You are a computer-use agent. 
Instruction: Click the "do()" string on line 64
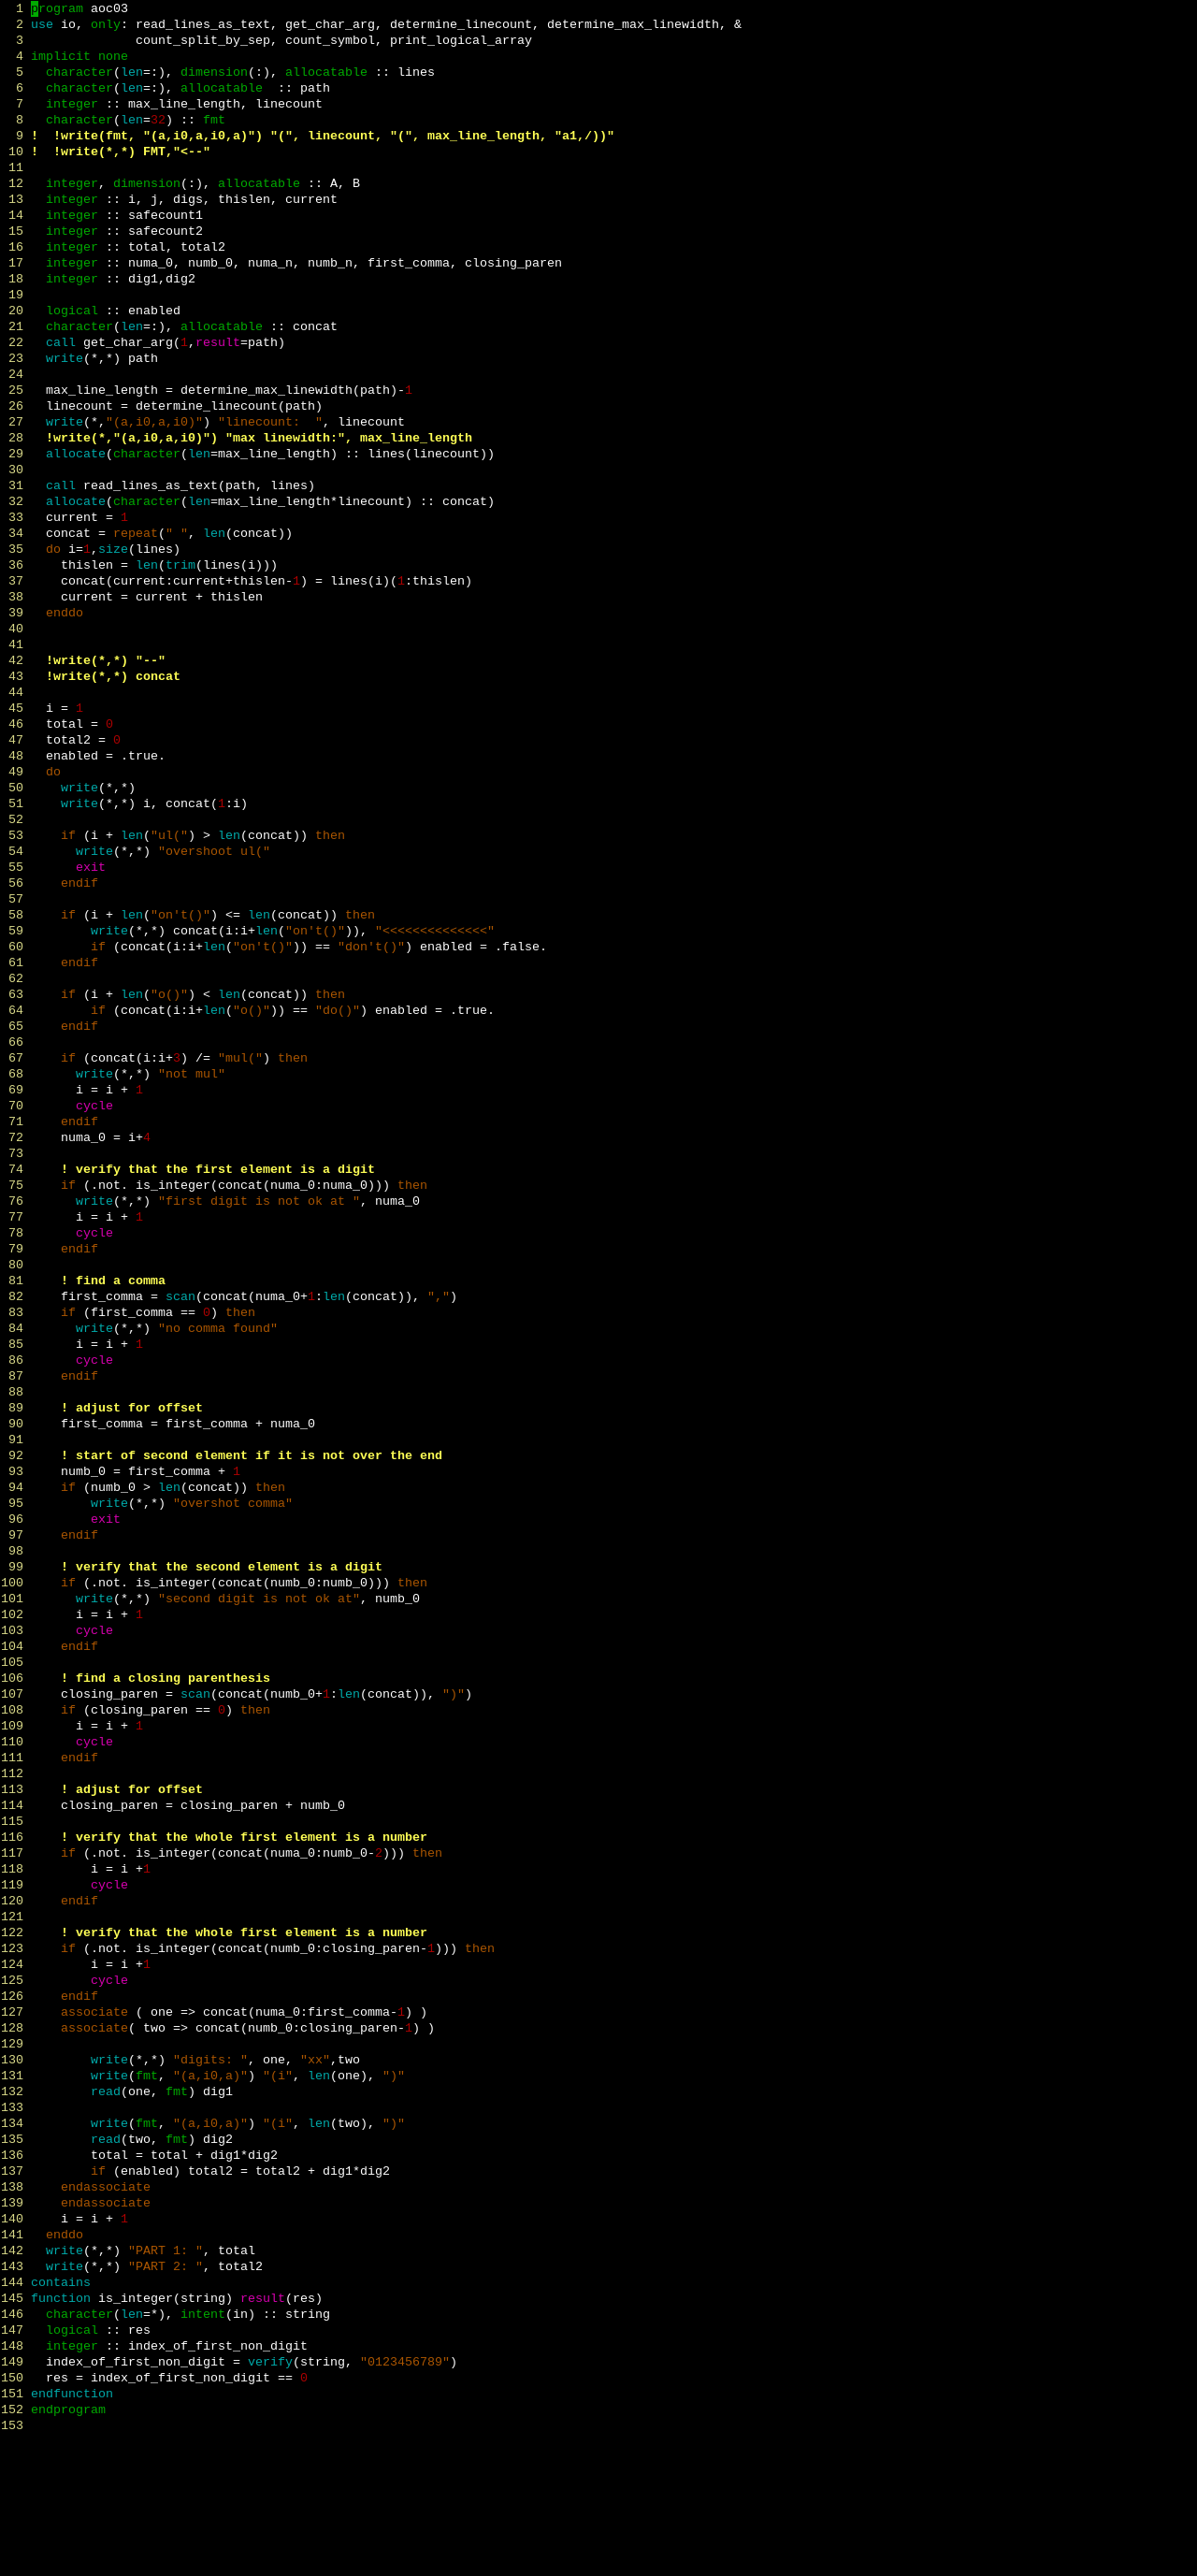(338, 1011)
